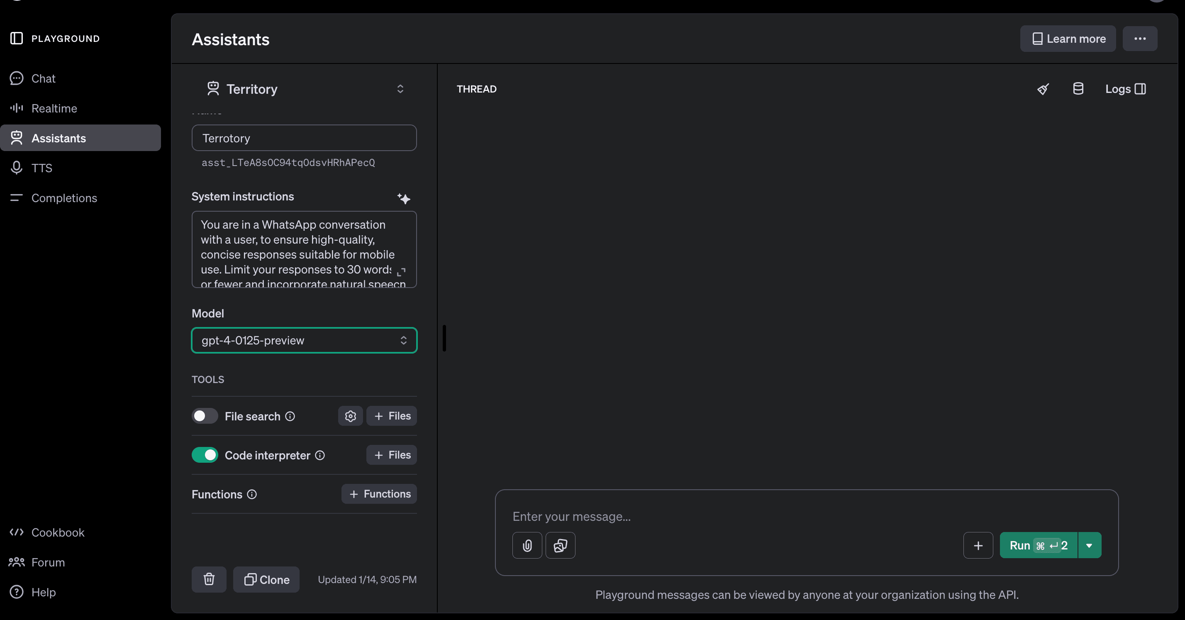Open the gpt-4-0125-preview model dropdown
1185x620 pixels.
tap(304, 340)
